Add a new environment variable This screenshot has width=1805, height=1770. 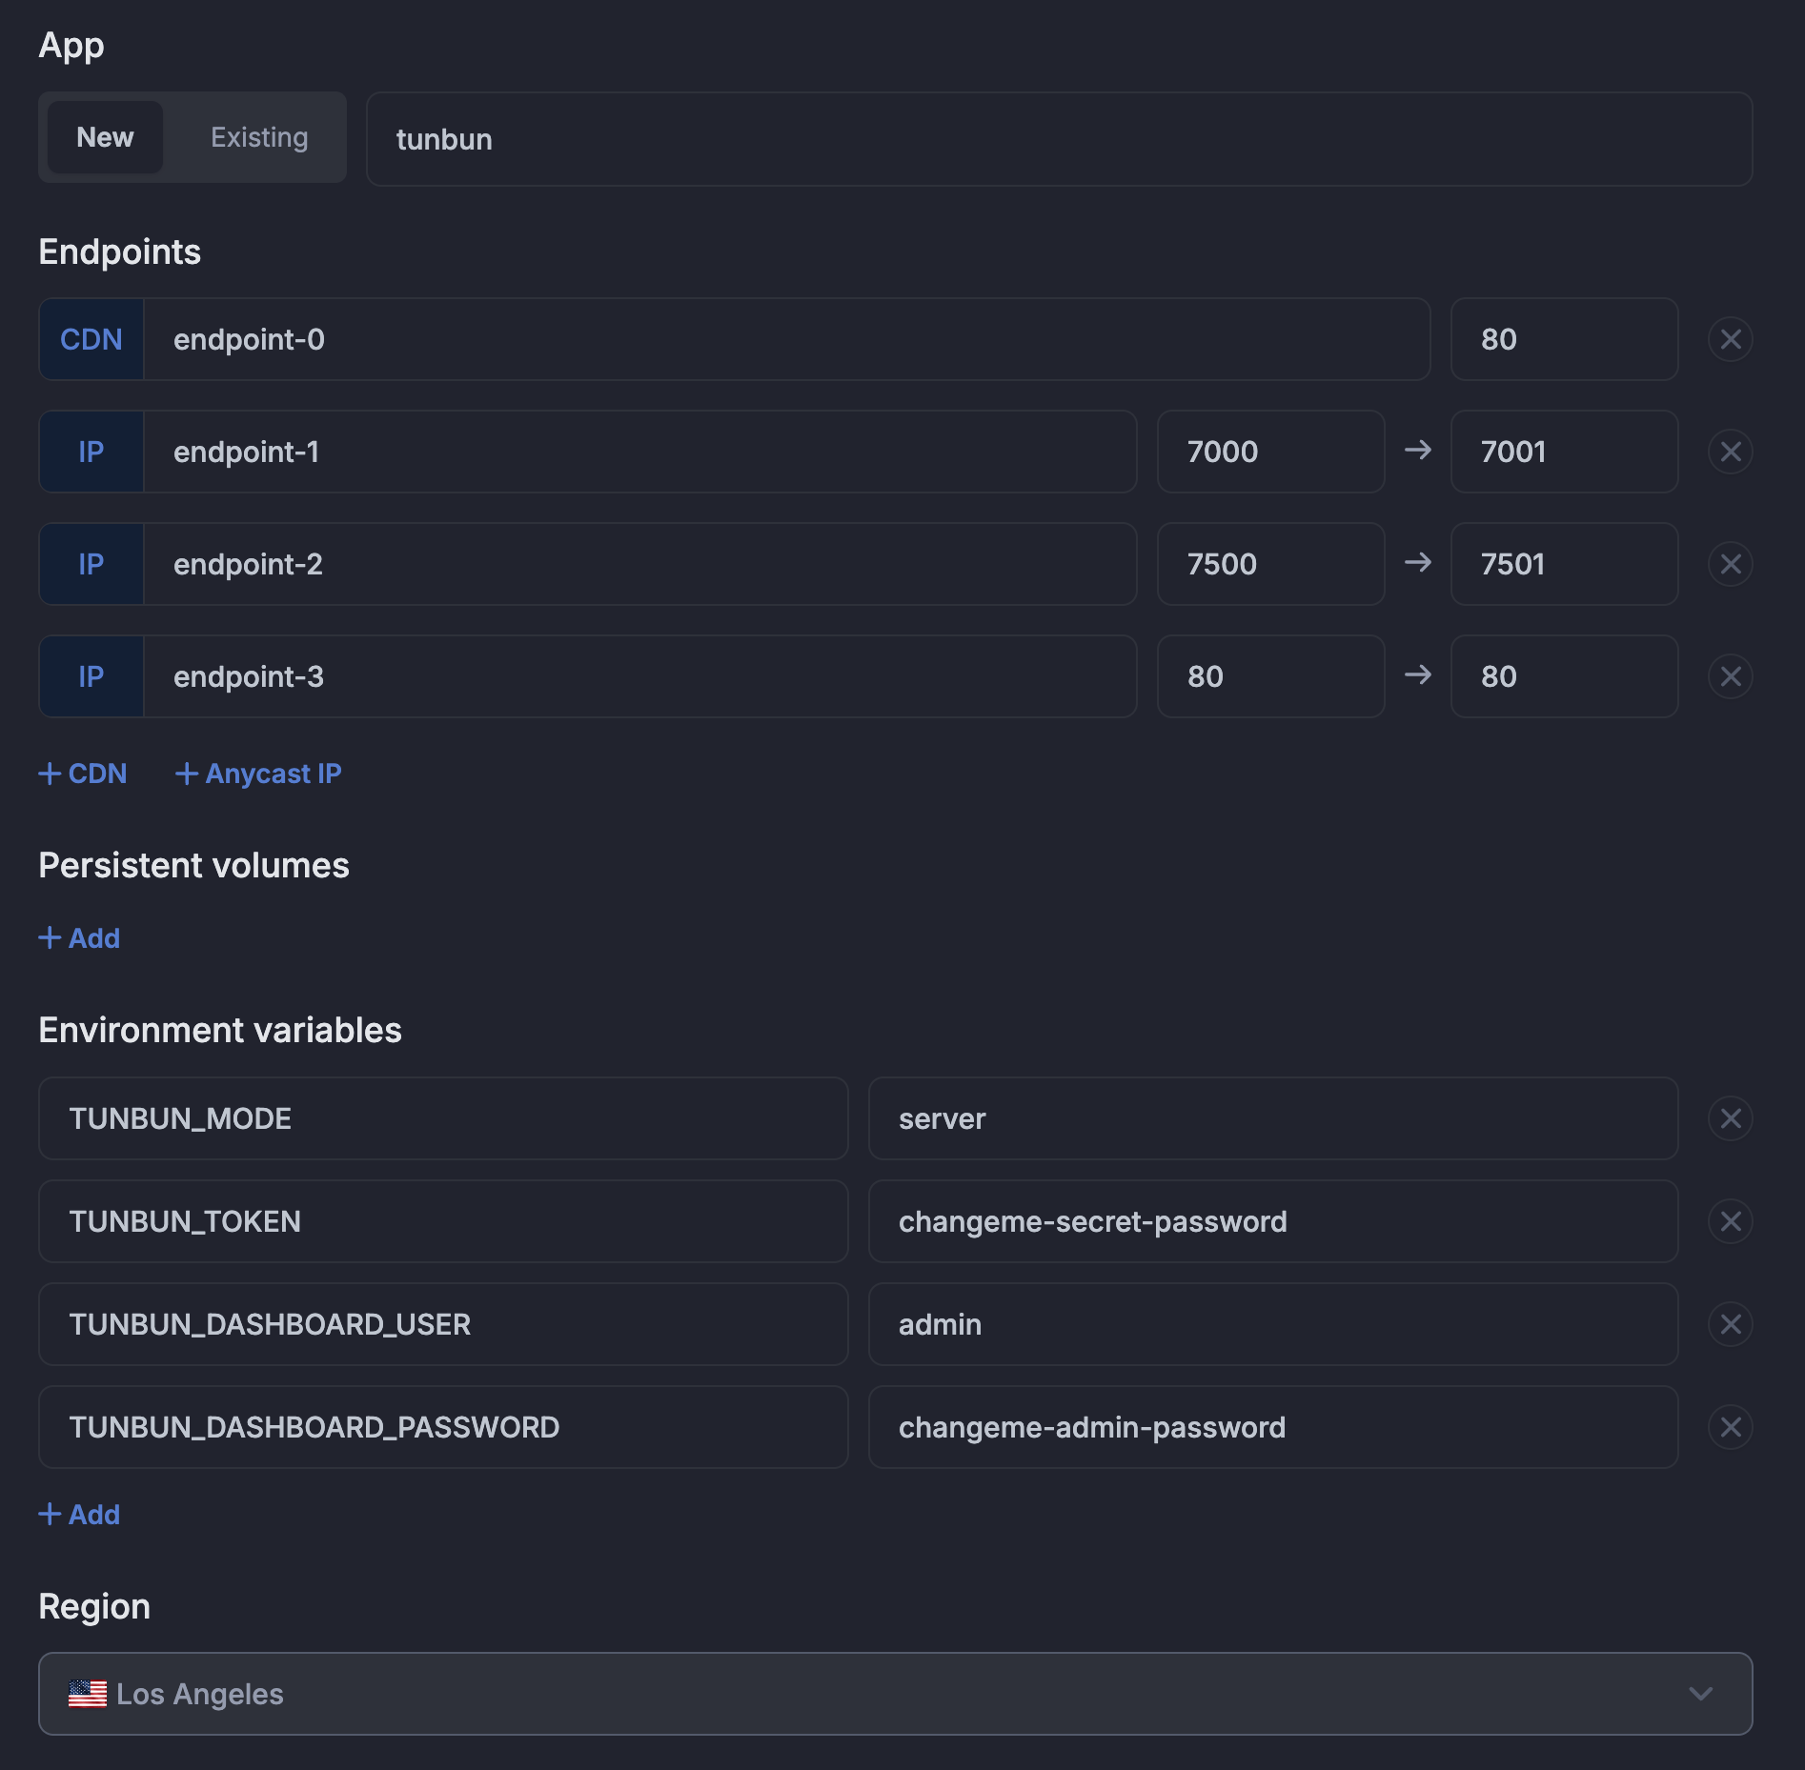point(80,1515)
